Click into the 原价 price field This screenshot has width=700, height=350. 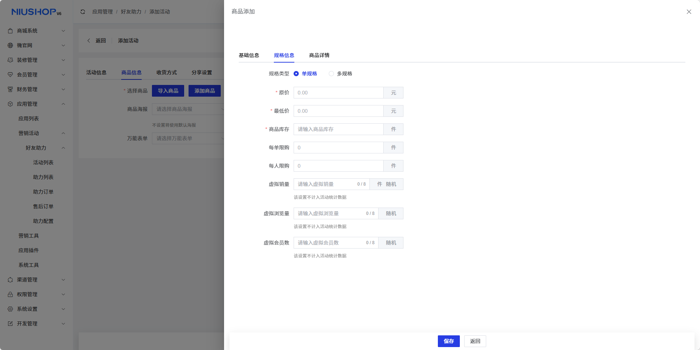[x=338, y=93]
